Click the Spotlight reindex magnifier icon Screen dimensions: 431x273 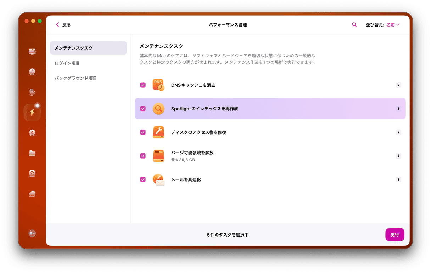click(158, 109)
